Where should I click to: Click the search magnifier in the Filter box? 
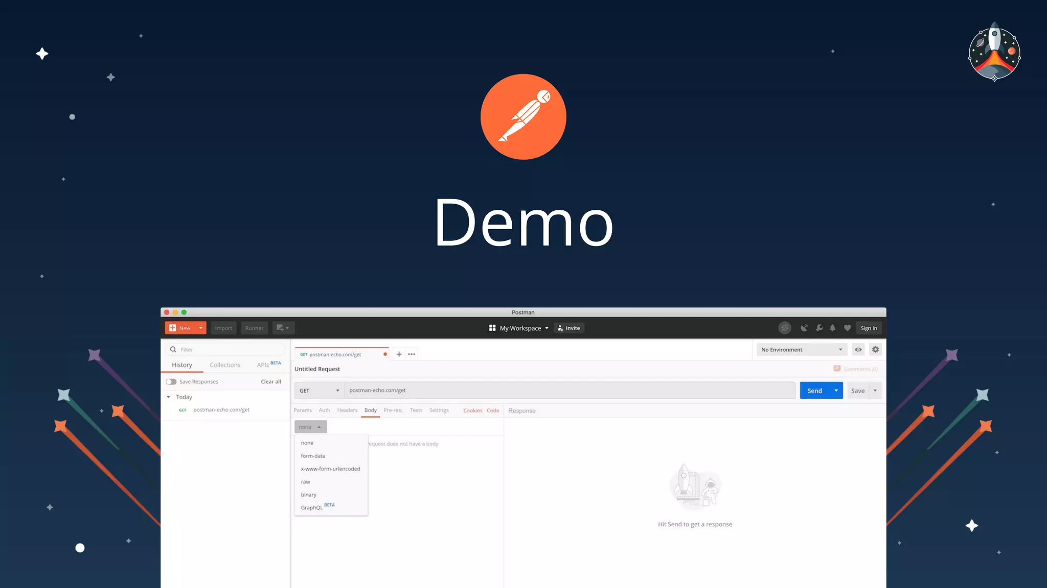click(173, 350)
